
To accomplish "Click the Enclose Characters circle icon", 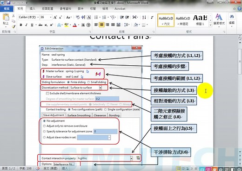I will pos(88,25).
